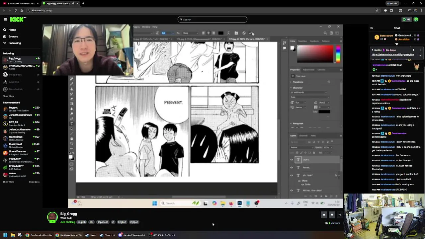Toggle visibility of the Pervert text layer
The height and width of the screenshot is (239, 425).
292,168
